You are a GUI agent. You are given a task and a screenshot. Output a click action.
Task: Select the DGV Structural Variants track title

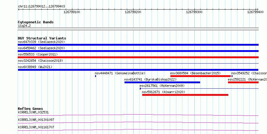42,38
